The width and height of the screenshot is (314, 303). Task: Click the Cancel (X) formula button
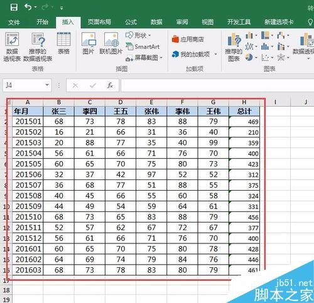(75, 85)
